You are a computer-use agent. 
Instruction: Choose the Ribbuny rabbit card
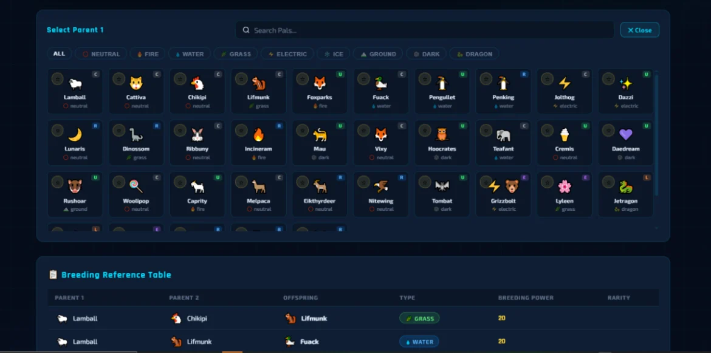tap(197, 143)
